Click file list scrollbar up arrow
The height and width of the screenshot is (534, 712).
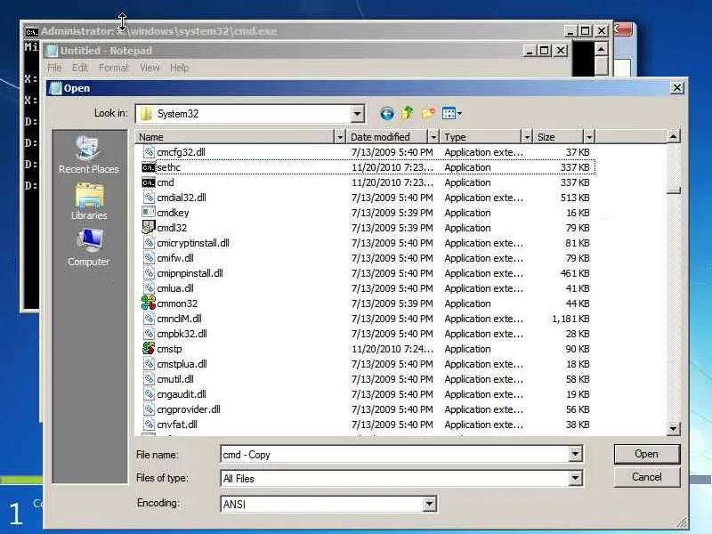[674, 136]
